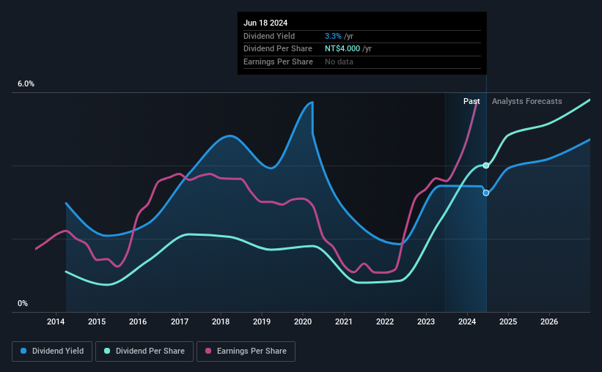This screenshot has width=602, height=372.
Task: Click the 2020 x-axis label
Action: (x=303, y=321)
